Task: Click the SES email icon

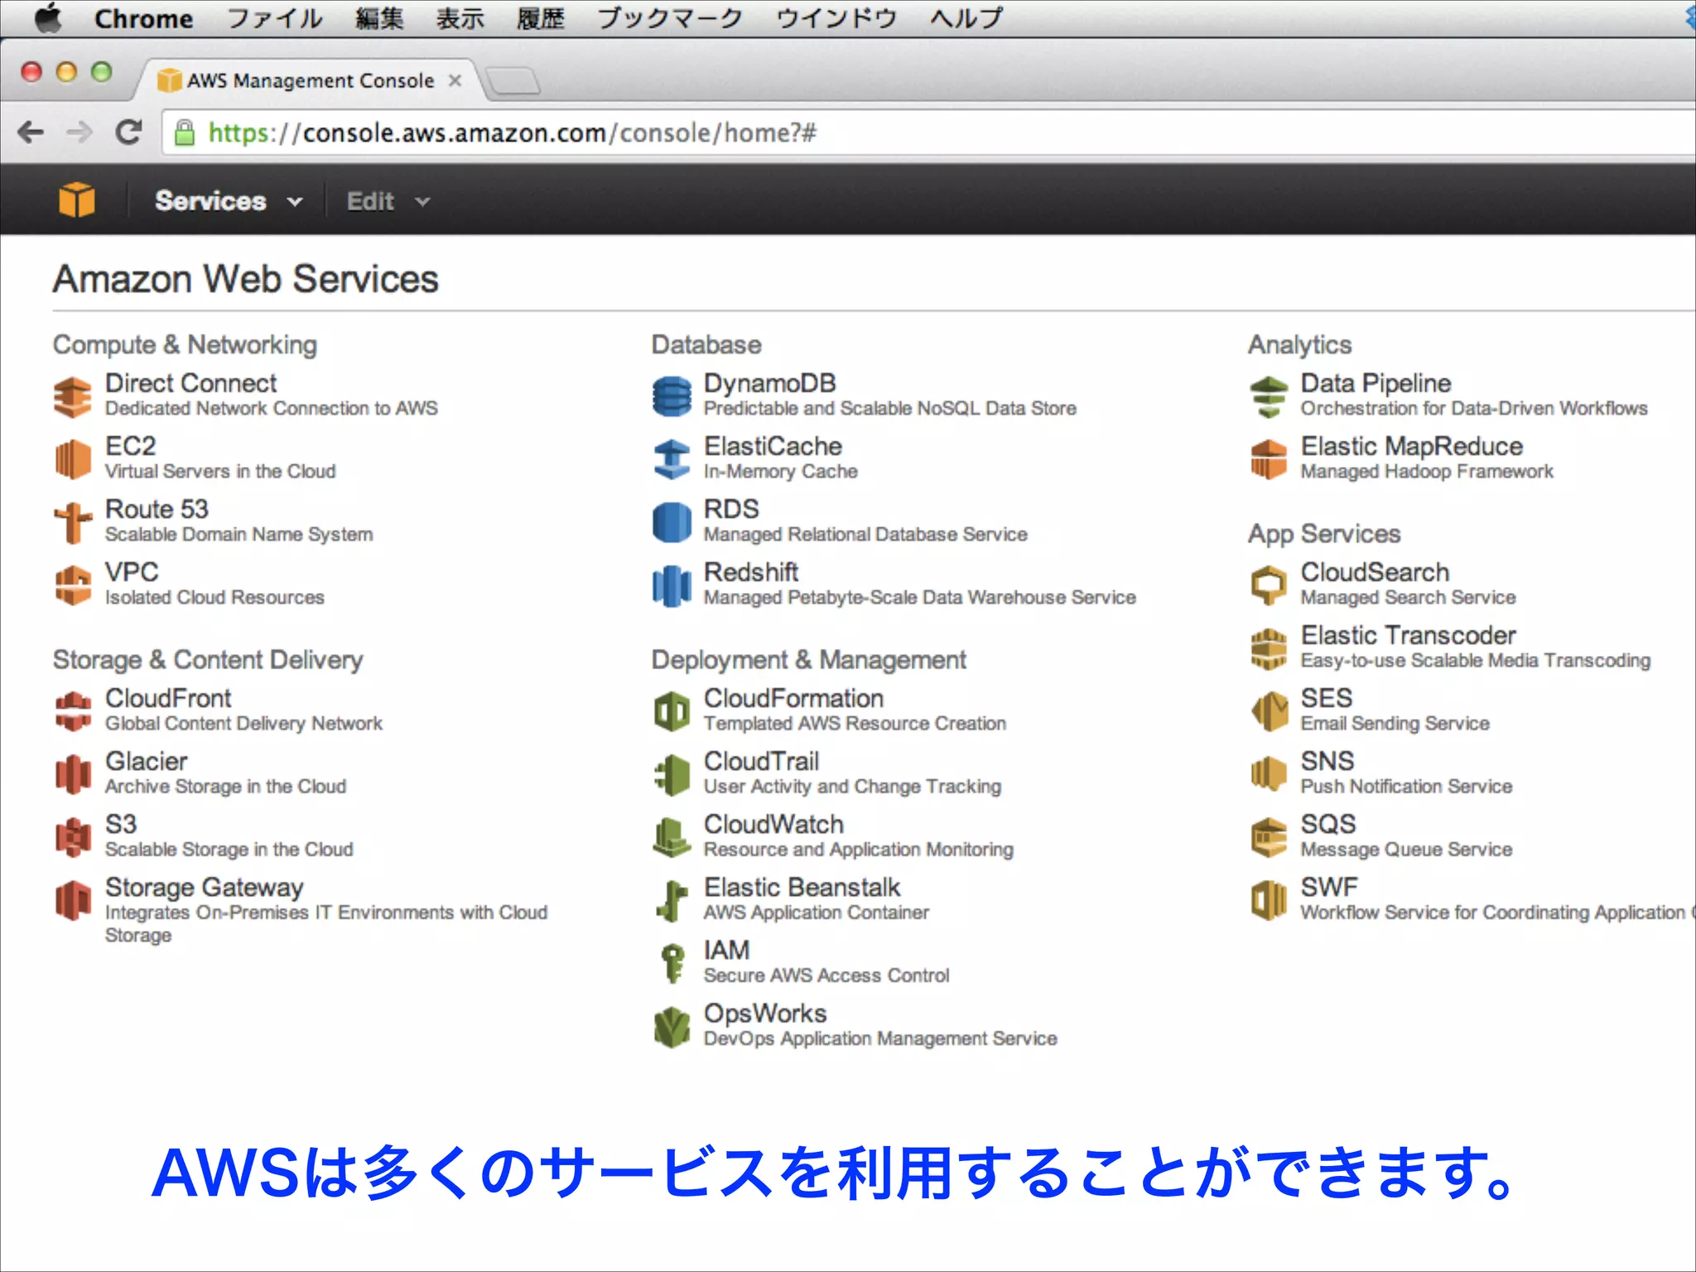Action: tap(1269, 711)
